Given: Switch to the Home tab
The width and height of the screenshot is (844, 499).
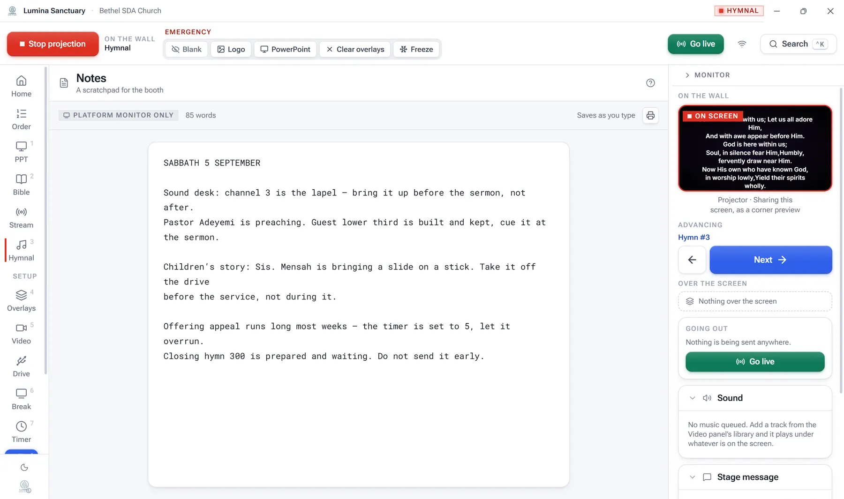Looking at the screenshot, I should 21,86.
